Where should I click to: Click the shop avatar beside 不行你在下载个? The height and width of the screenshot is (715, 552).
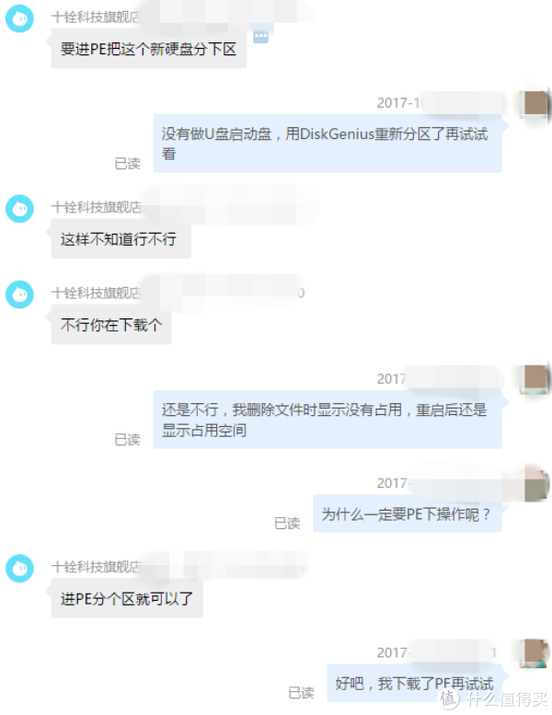pos(19,294)
